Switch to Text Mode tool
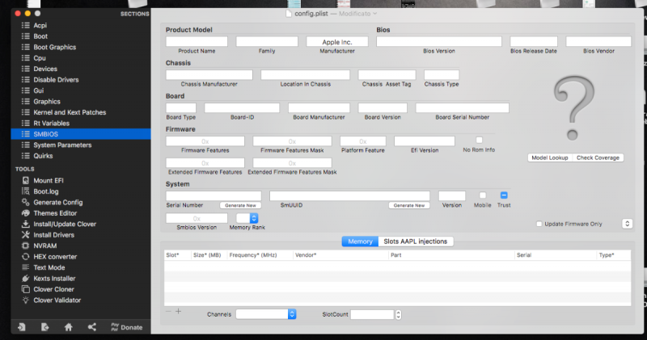 (49, 267)
